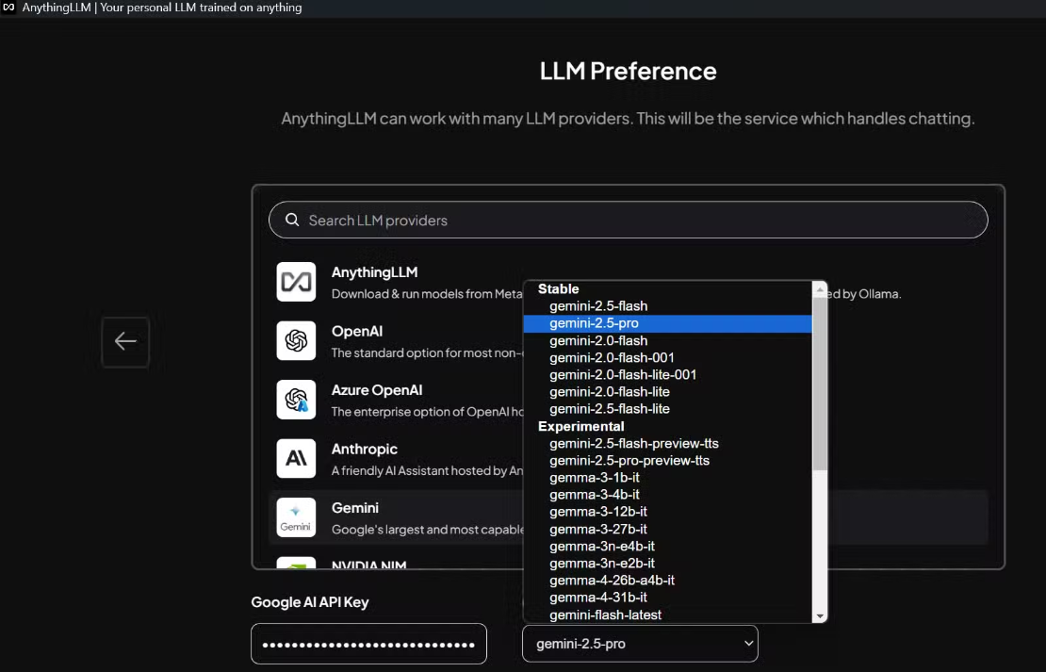Click the dropdown list scroll up arrow

tap(820, 288)
